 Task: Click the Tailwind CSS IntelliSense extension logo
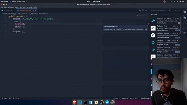tap(153, 21)
